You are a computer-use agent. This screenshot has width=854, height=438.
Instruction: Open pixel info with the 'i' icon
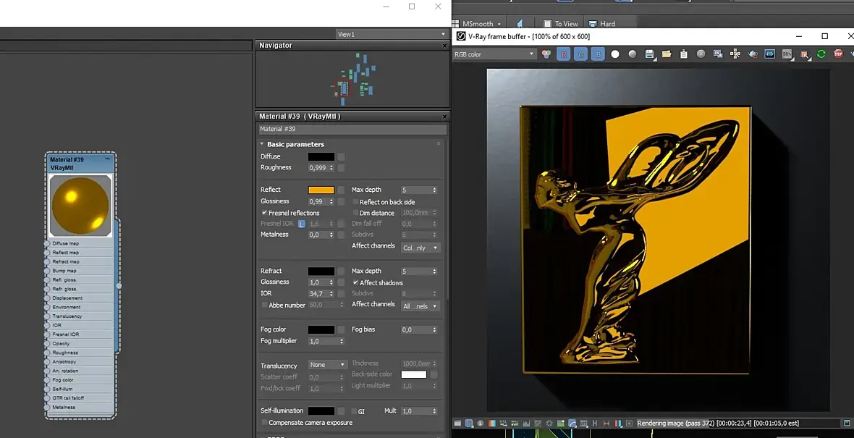coord(481,424)
